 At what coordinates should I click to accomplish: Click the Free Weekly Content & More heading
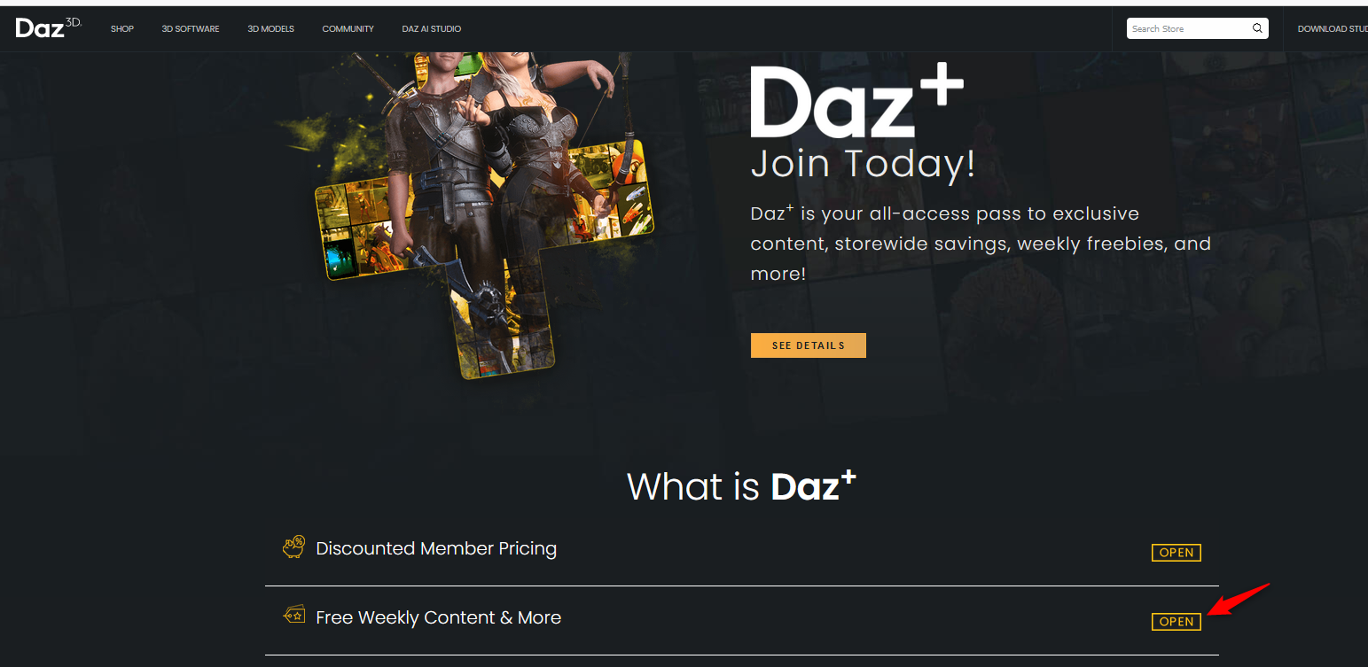point(439,617)
